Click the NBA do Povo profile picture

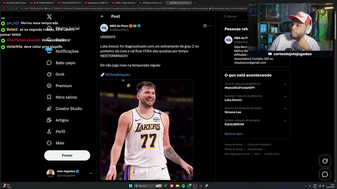tap(104, 28)
